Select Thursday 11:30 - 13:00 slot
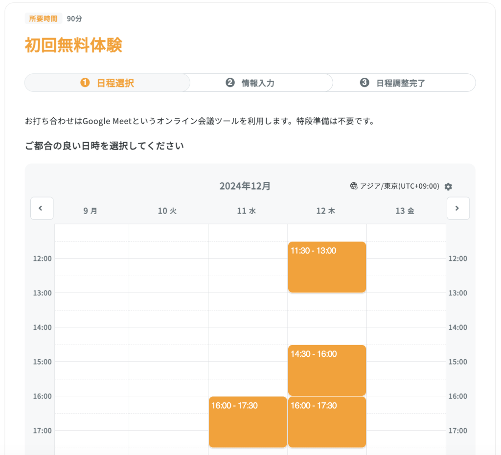Viewport: 501px width, 455px height. 327,267
